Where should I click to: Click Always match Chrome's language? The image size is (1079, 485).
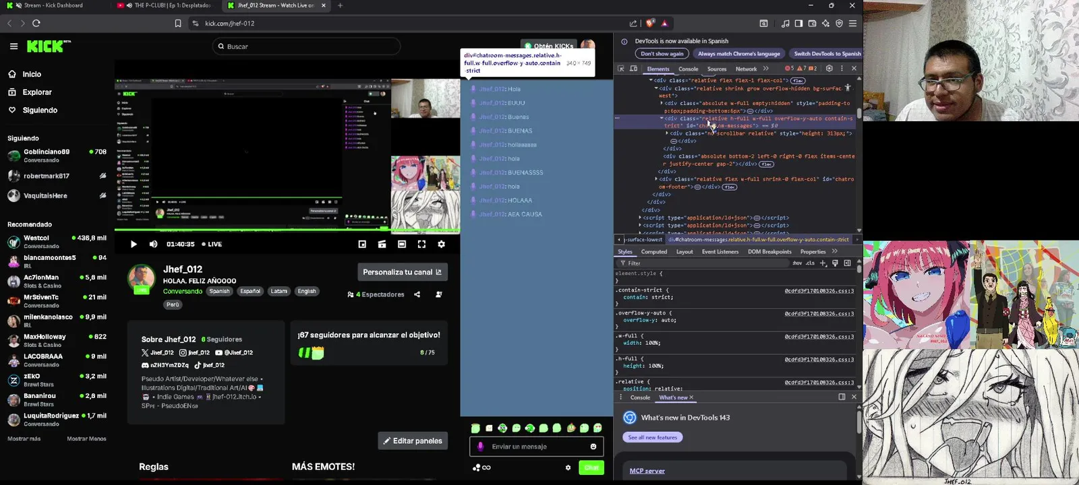(738, 54)
